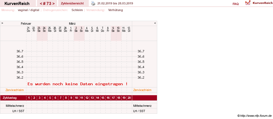Select the date column 6. Mi
This screenshot has height=119, width=273.
click(x=97, y=29)
